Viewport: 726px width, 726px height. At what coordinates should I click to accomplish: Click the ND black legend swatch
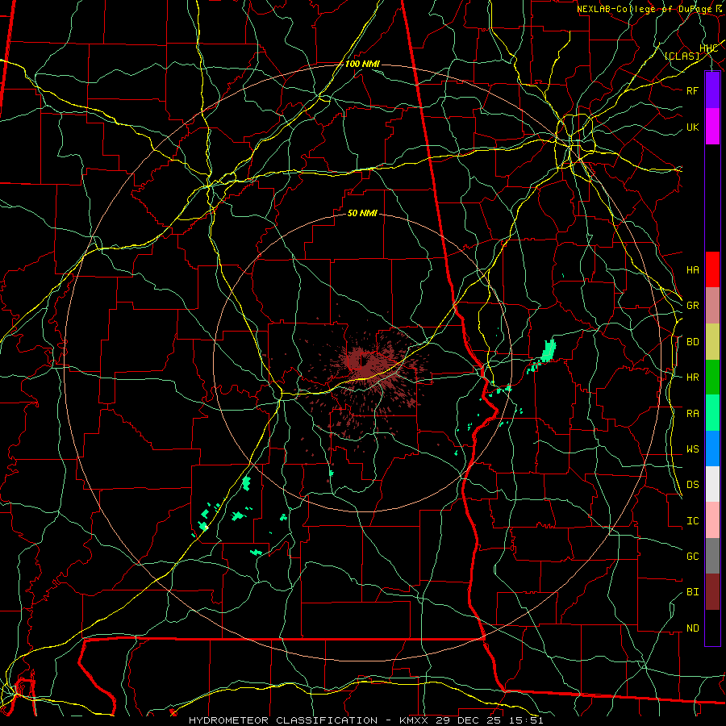[712, 628]
